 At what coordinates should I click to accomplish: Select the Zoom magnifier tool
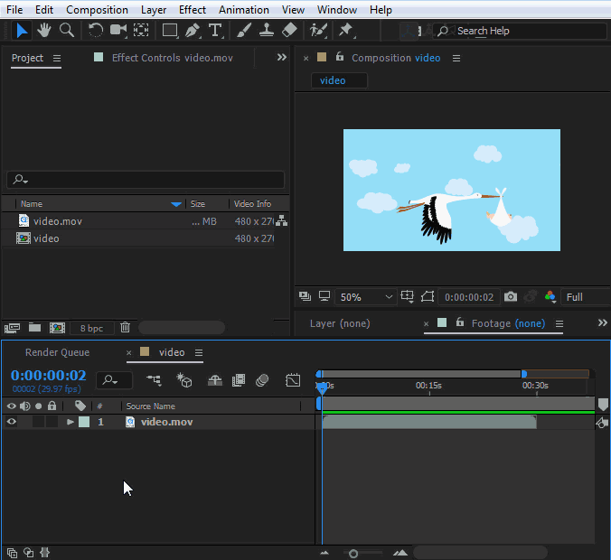click(x=67, y=30)
